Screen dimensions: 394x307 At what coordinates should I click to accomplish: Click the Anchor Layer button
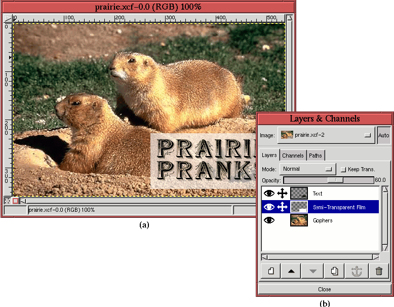pos(357,271)
